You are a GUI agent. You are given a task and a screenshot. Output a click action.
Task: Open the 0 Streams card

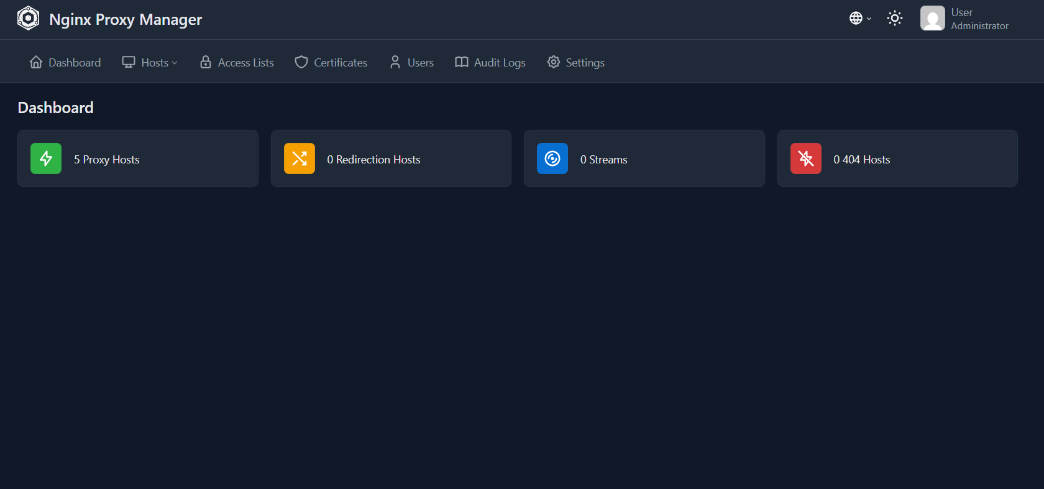(x=644, y=158)
